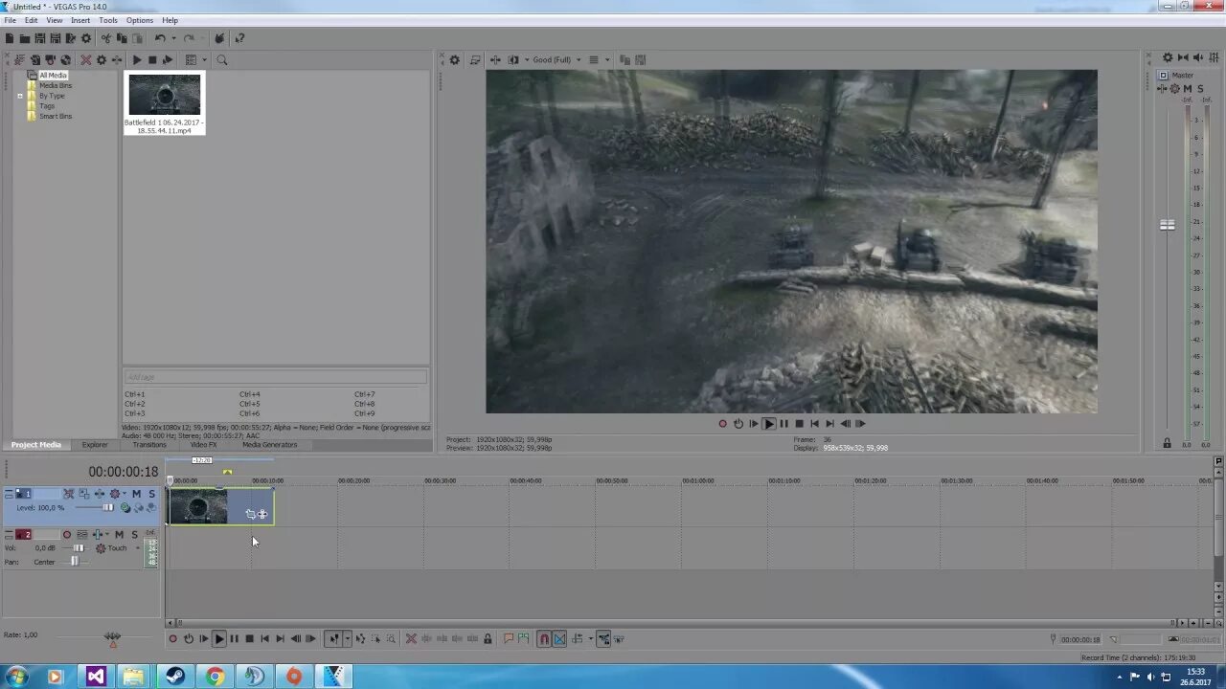The height and width of the screenshot is (689, 1226).
Task: Click the What's This help icon
Action: tap(239, 38)
